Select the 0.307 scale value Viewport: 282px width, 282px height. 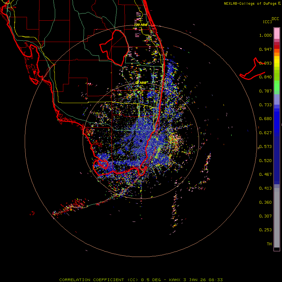point(265,216)
